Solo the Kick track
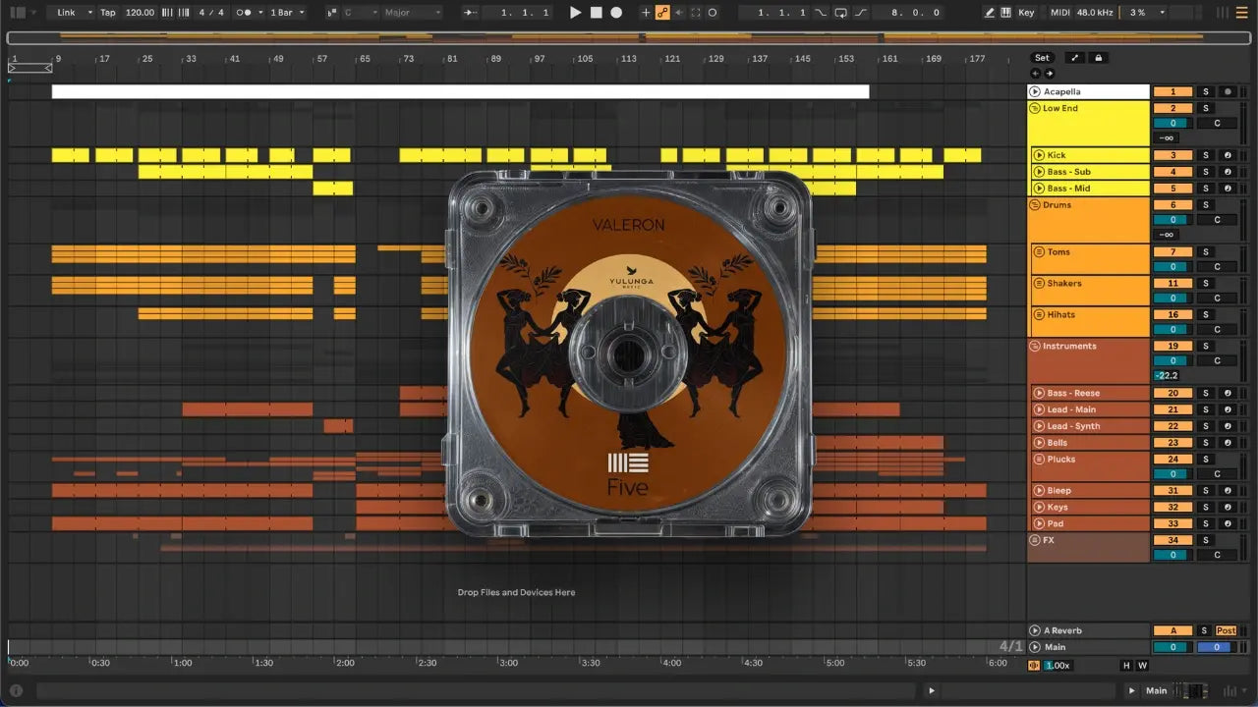 point(1206,155)
